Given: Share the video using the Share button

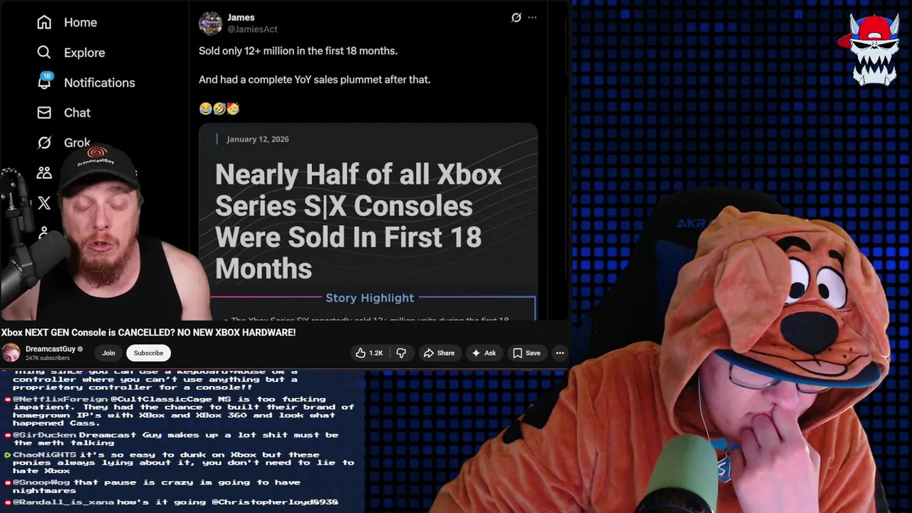Looking at the screenshot, I should 439,353.
